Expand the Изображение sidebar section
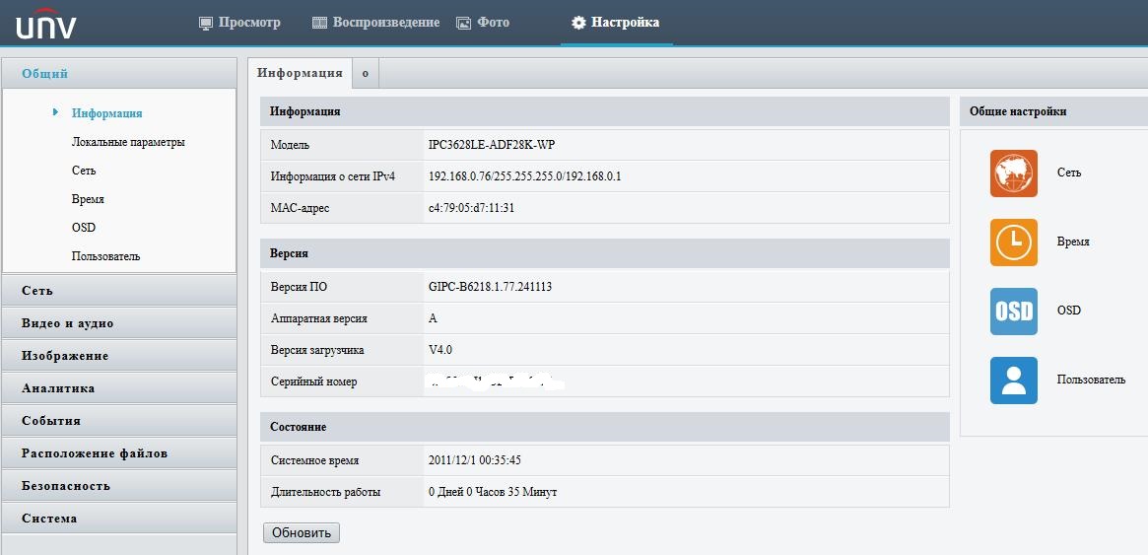 [x=118, y=356]
